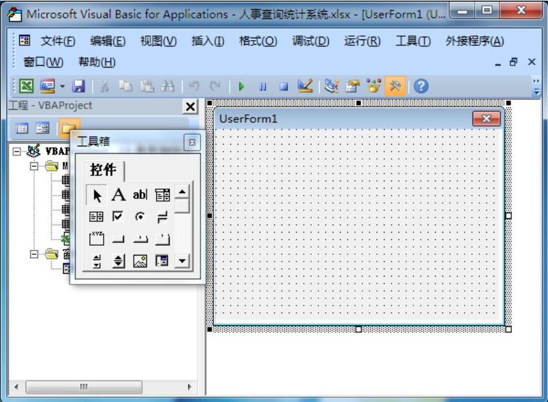
Task: Select the SpinButton control tool
Action: pyautogui.click(x=119, y=261)
